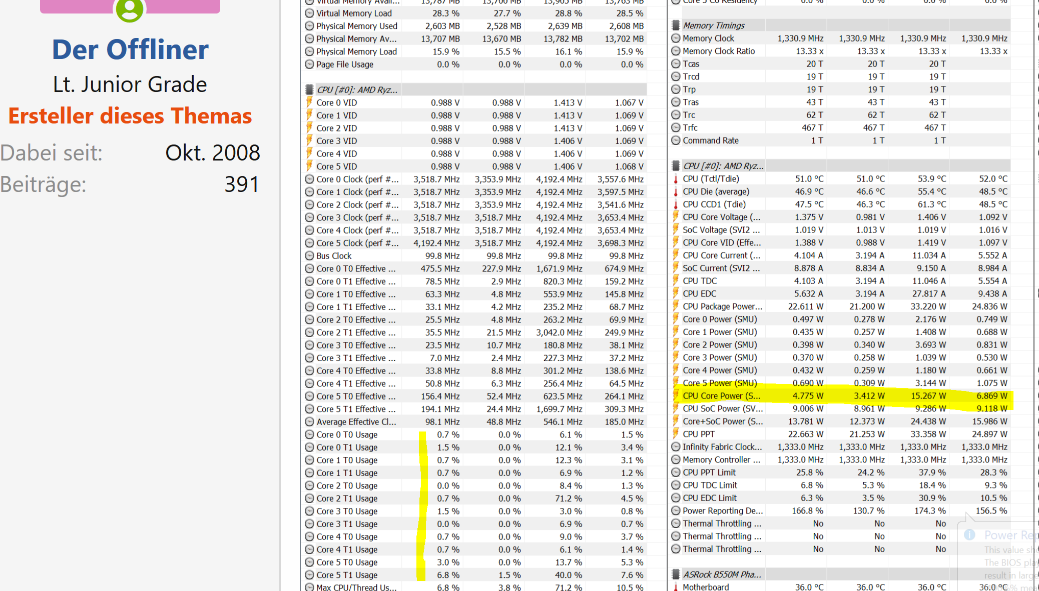Click the Der Offliner username link
Screen dimensions: 1039x591
tap(130, 49)
